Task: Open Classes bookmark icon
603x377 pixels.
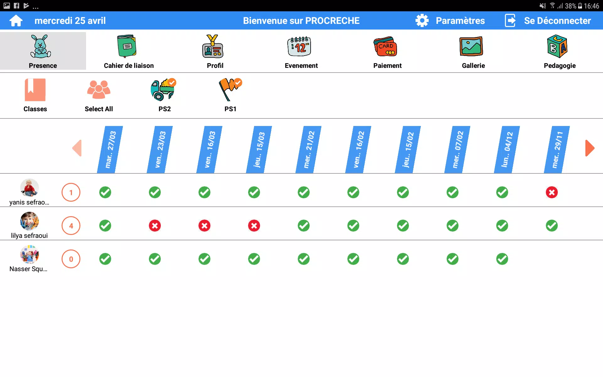Action: pyautogui.click(x=35, y=90)
